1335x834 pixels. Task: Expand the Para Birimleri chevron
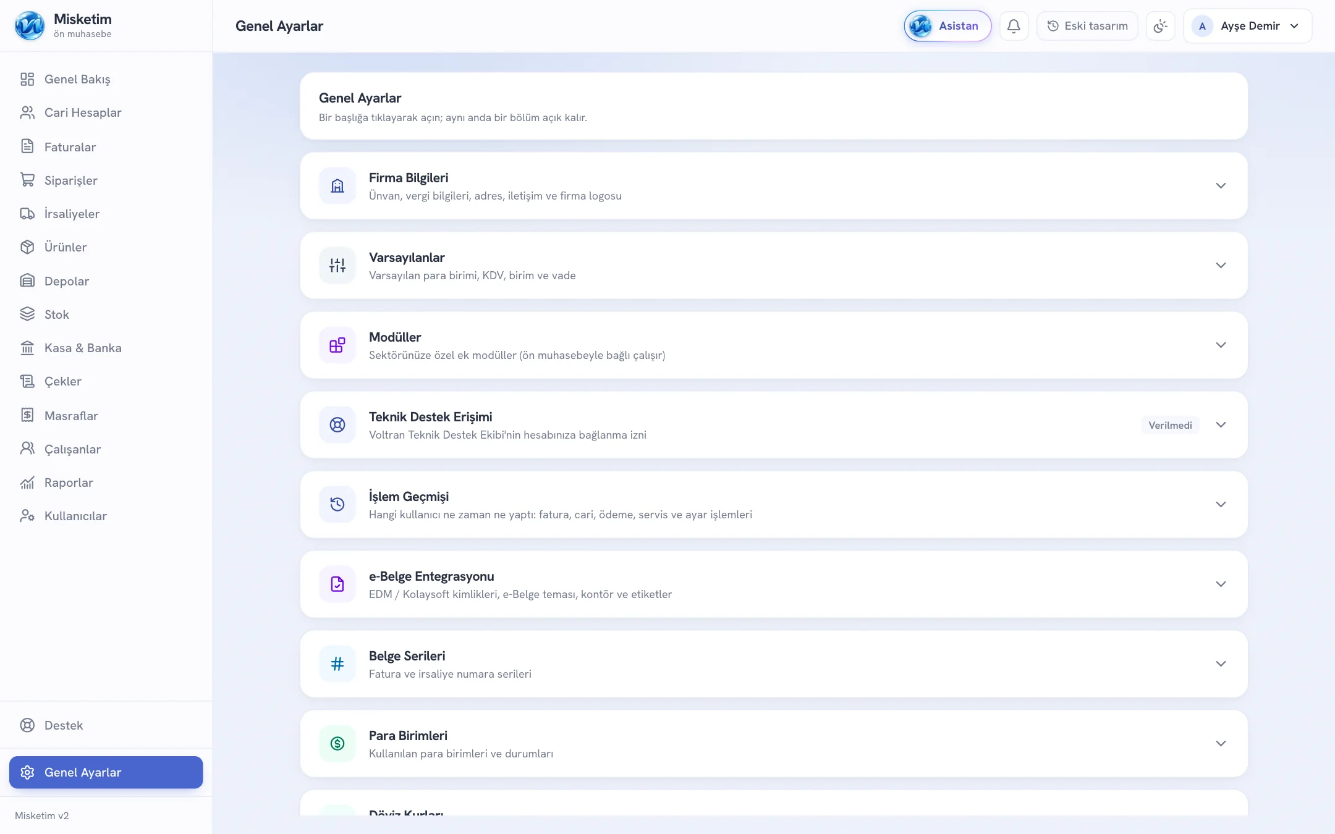pos(1221,743)
